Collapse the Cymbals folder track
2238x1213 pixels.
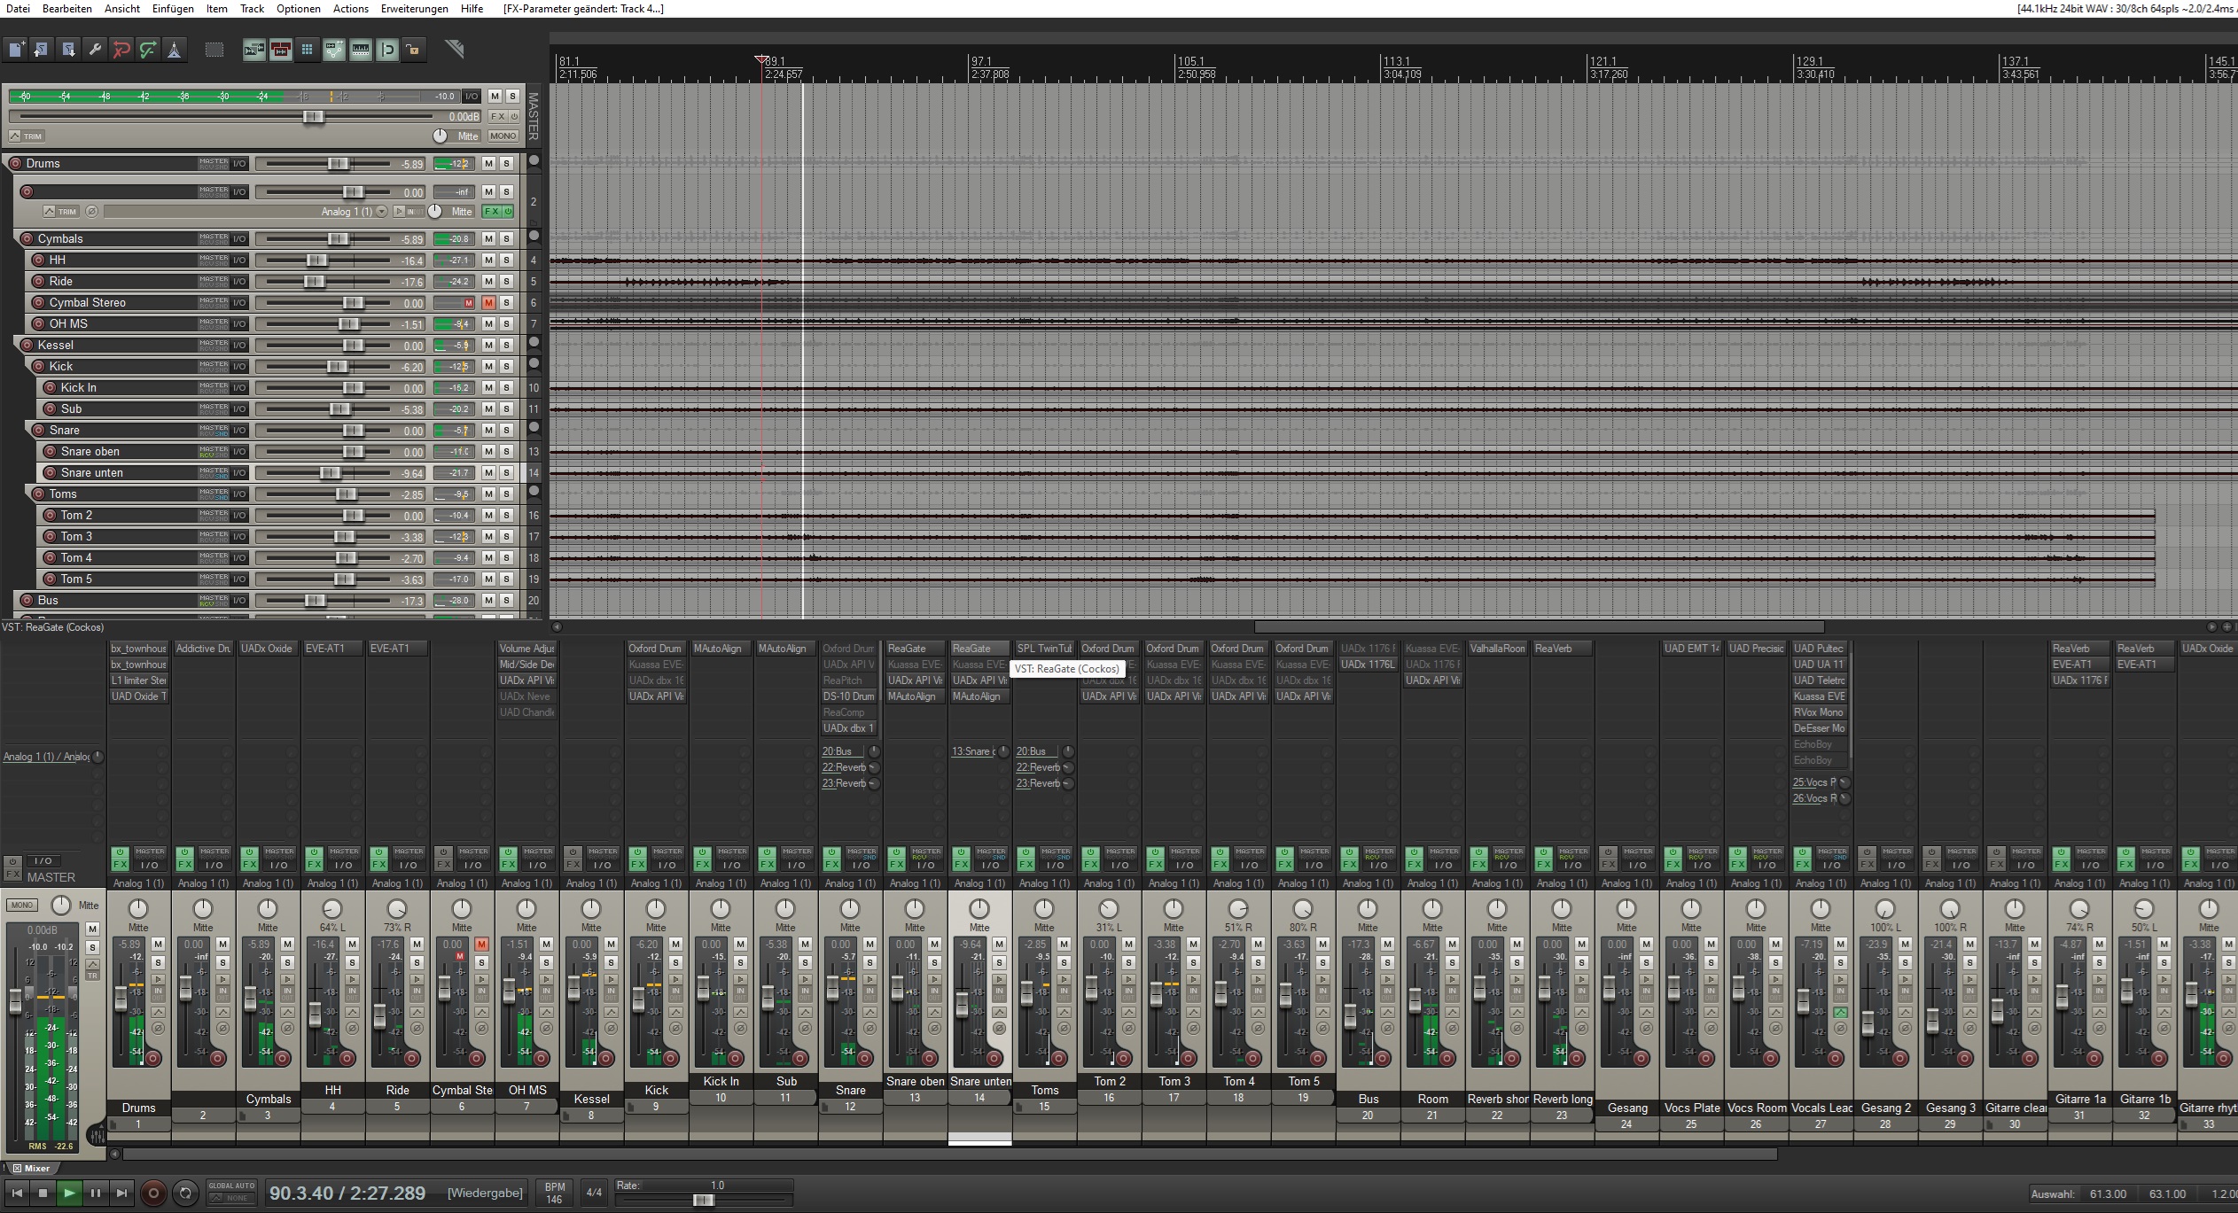click(534, 236)
